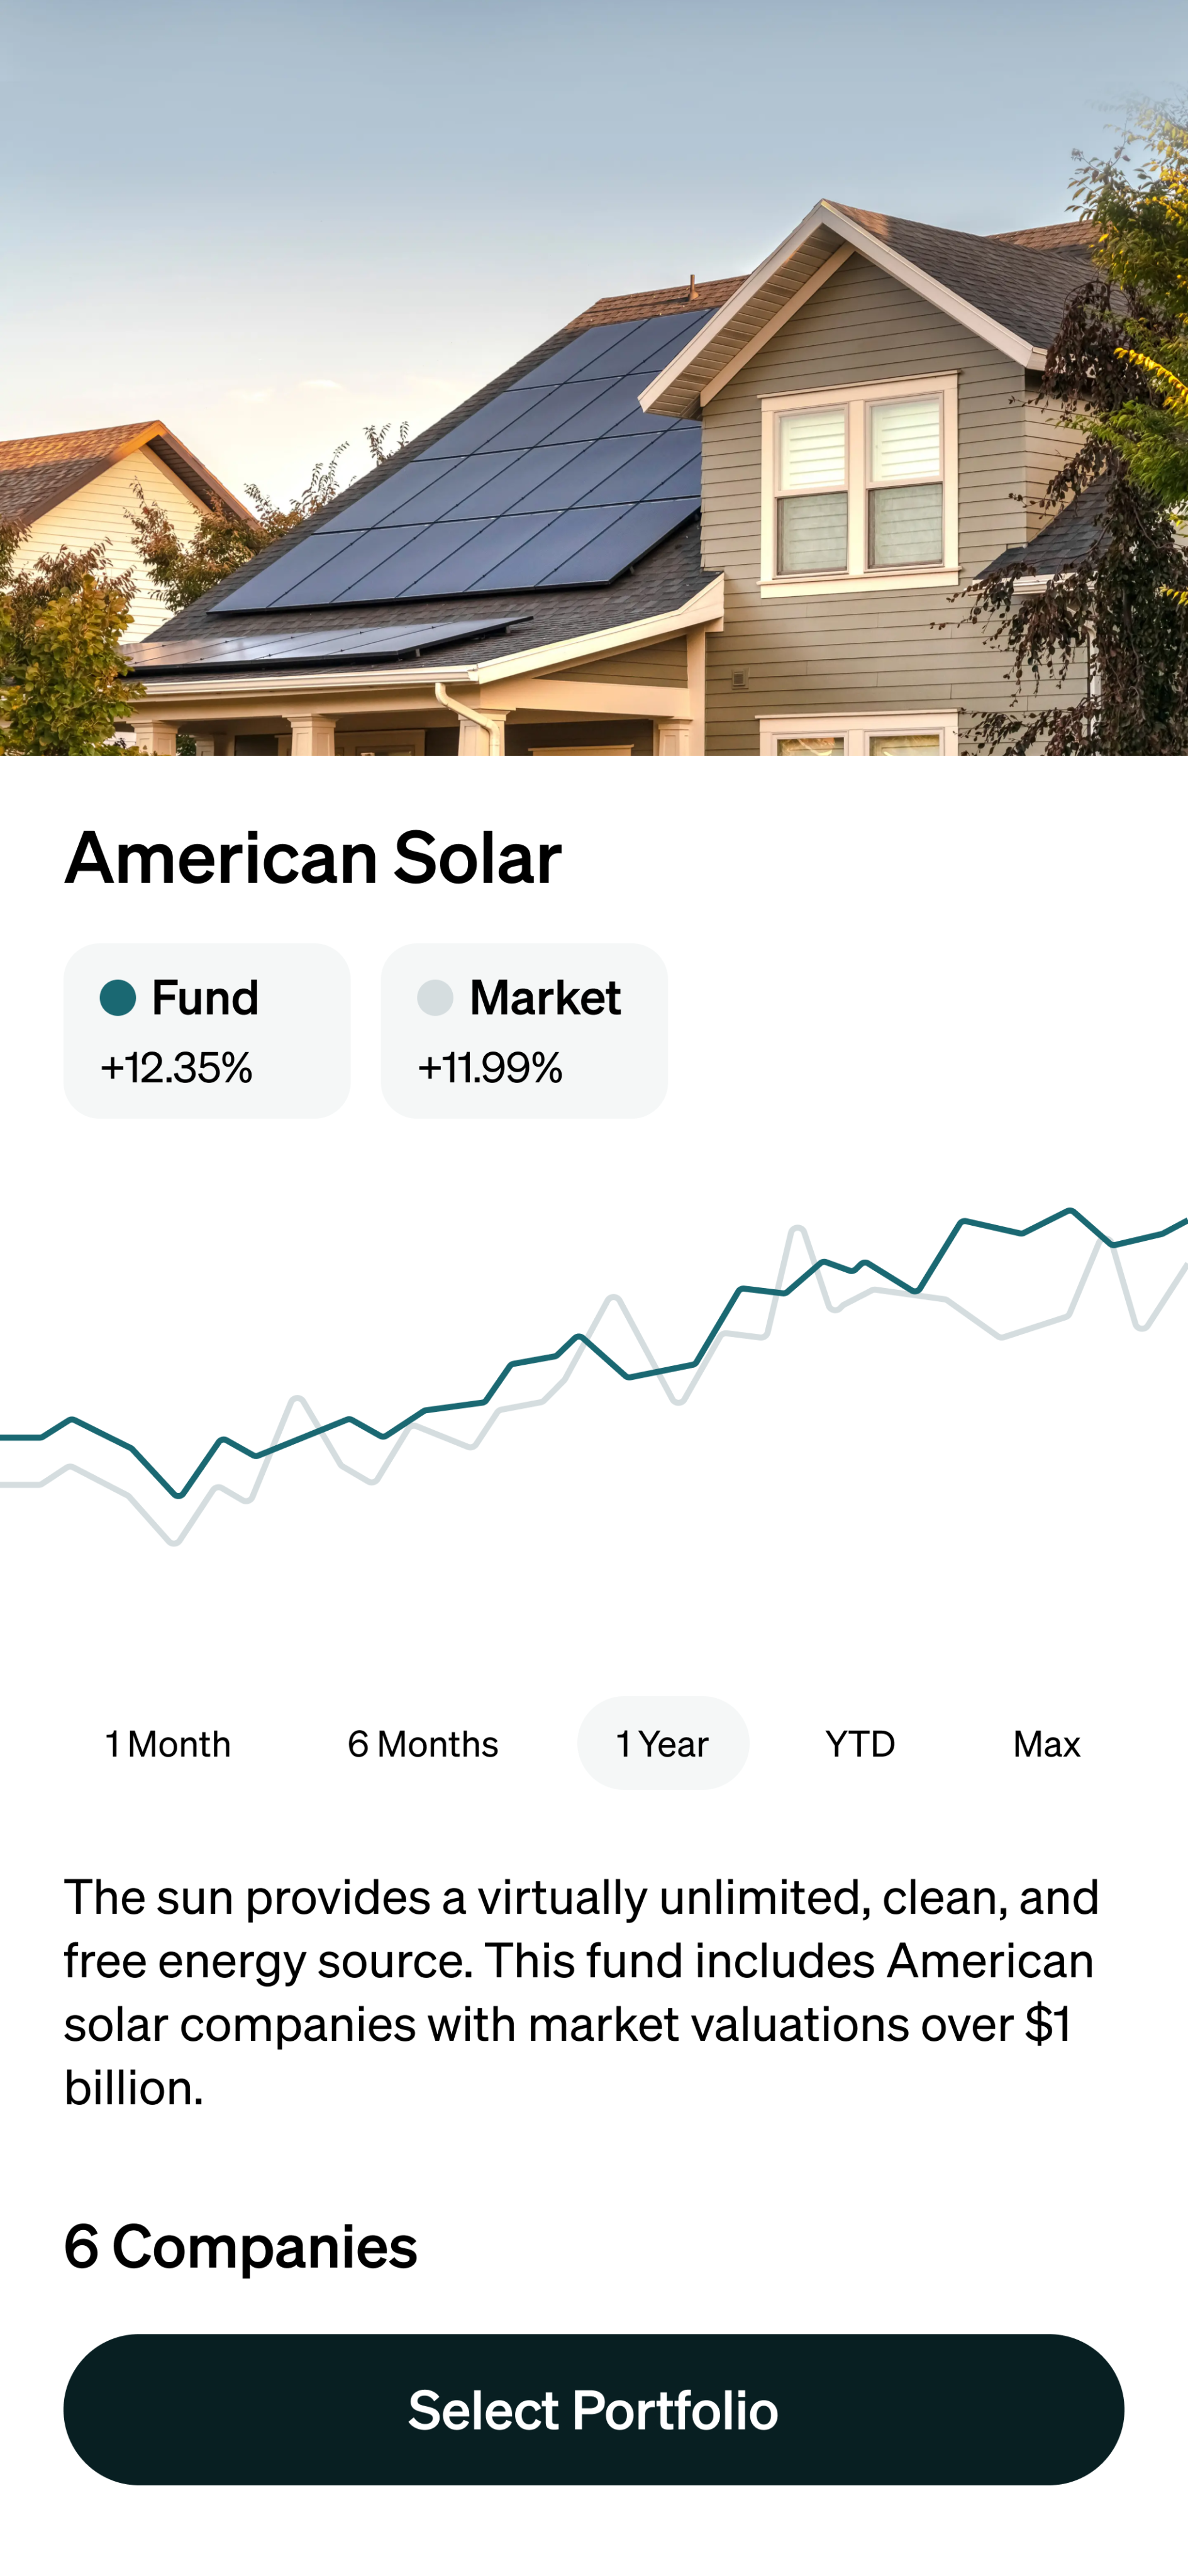Click the gray Market legend dot
The height and width of the screenshot is (2576, 1188).
click(x=435, y=997)
